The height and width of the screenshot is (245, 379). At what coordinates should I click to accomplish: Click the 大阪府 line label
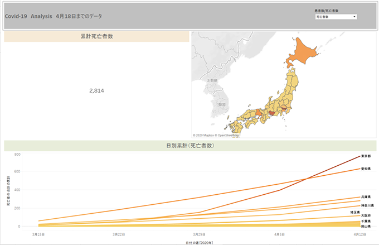pos(366,216)
